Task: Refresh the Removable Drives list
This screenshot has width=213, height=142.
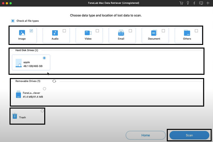Action: [54, 81]
